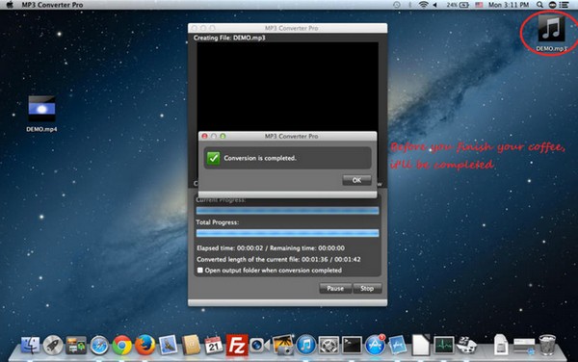This screenshot has height=362, width=578.
Task: Click 'Creating File: DEMO.mp3' label
Action: pos(229,38)
